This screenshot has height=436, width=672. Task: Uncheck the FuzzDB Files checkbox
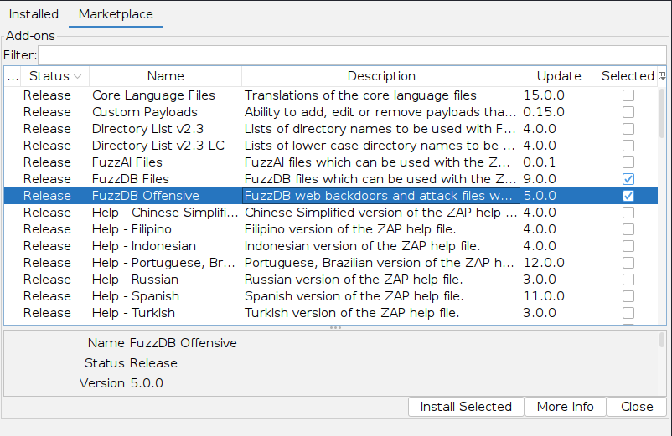[628, 179]
